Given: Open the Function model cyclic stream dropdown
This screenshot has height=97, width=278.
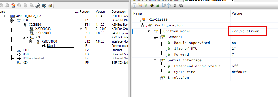Looking at the screenshot, I should (x=248, y=31).
